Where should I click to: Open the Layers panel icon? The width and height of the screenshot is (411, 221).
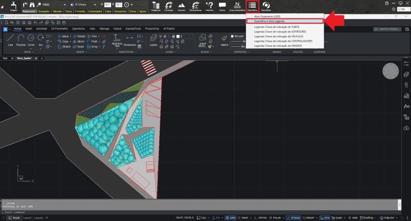pos(154,40)
